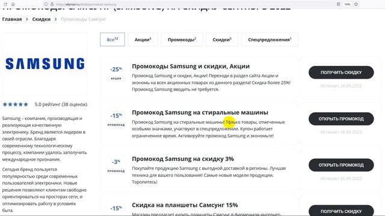Click the address bar URL field

pos(191,4)
